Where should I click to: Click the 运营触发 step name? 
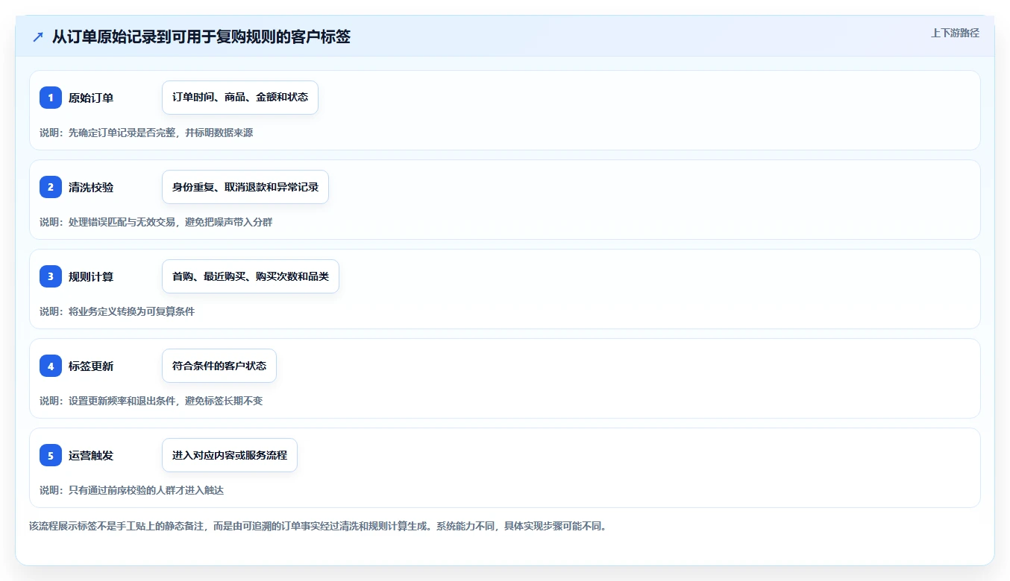pyautogui.click(x=91, y=455)
